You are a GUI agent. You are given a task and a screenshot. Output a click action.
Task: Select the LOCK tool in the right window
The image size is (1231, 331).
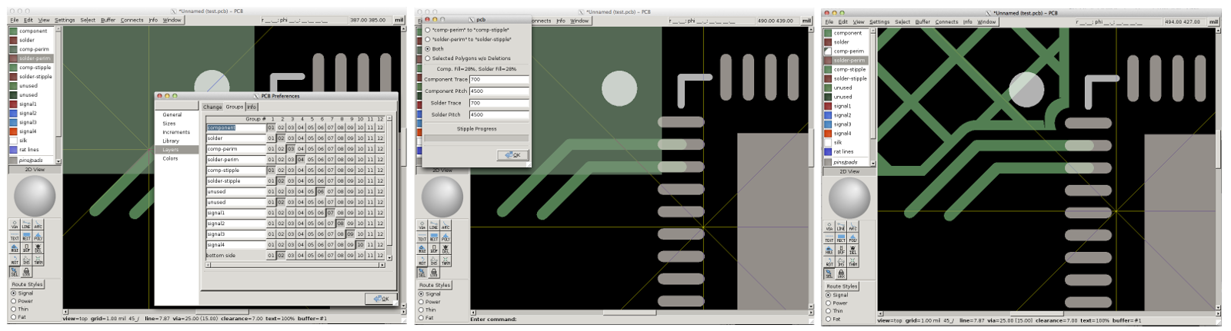(841, 274)
